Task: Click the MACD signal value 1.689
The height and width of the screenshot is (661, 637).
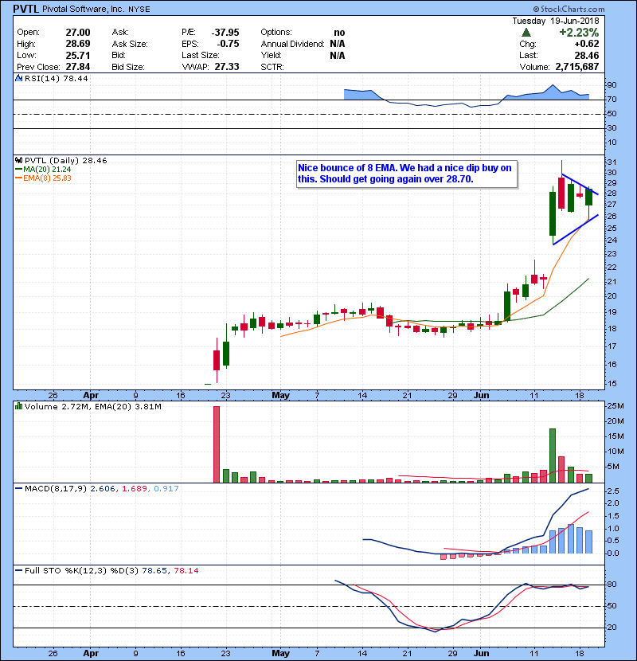Action: pyautogui.click(x=134, y=489)
